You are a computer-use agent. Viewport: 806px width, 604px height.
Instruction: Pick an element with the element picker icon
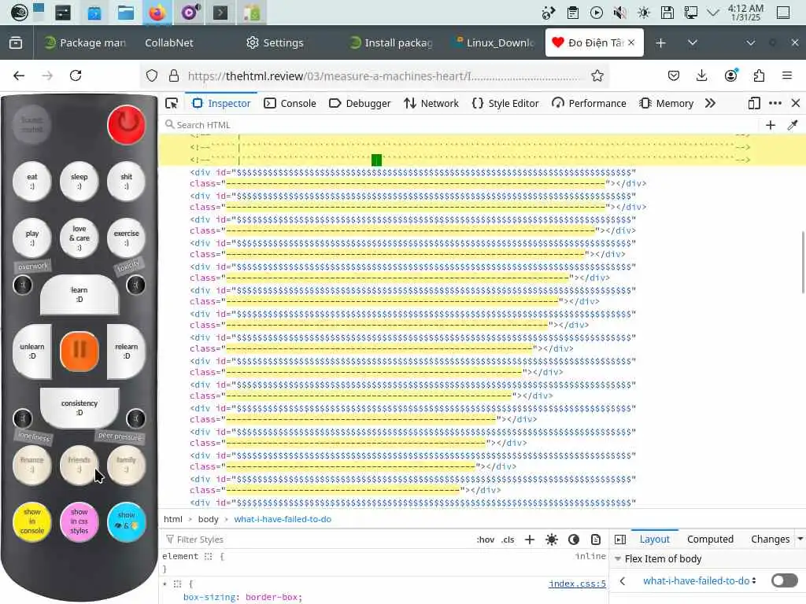[172, 103]
